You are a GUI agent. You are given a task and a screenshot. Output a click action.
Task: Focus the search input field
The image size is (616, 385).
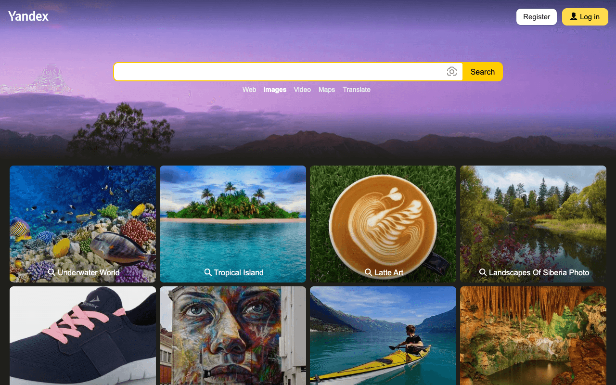(279, 72)
